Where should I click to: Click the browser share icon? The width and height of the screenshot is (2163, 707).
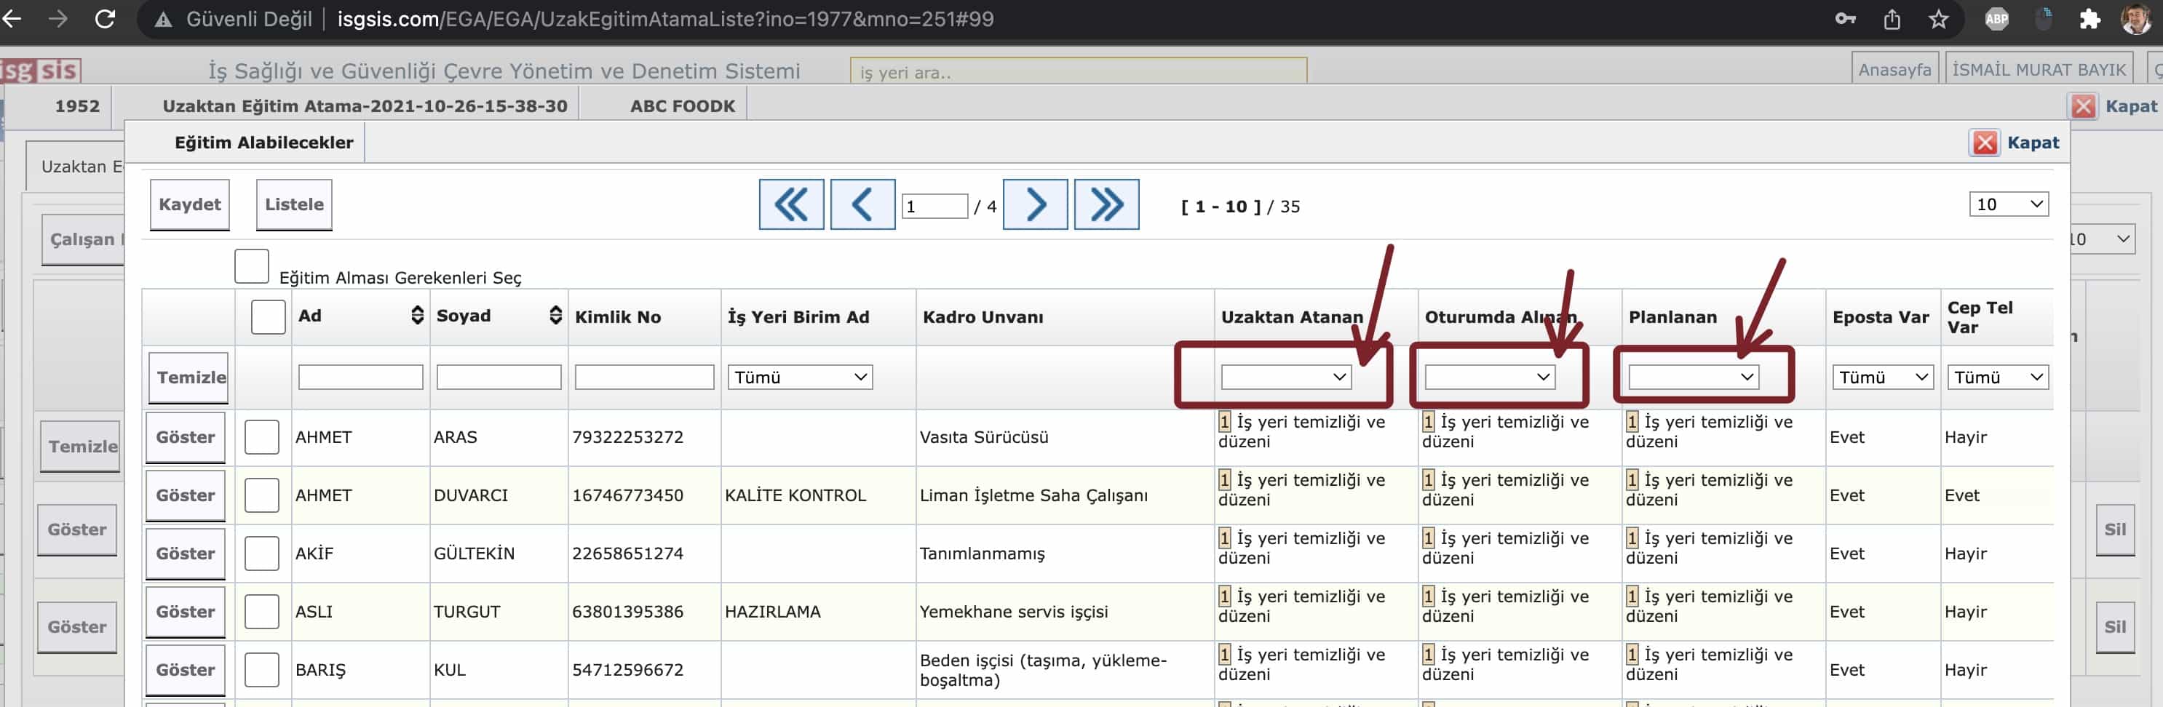coord(1891,18)
